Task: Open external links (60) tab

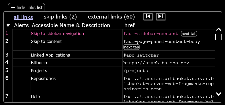Action: tap(111, 17)
